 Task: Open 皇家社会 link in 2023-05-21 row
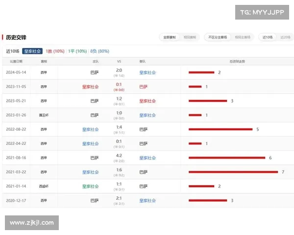[147, 101]
